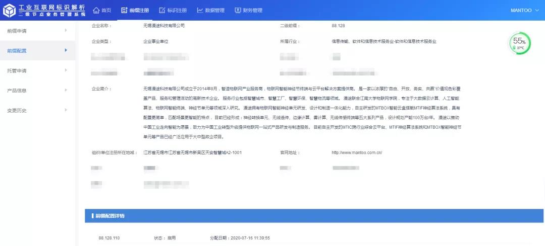This screenshot has width=545, height=246.
Task: Click the 启用 status text in prefix row
Action: 172,238
